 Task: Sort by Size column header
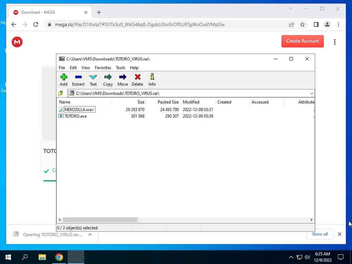[129, 102]
